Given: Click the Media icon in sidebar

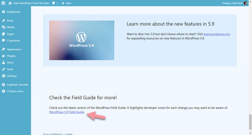Looking at the screenshot, I should 4,27.
